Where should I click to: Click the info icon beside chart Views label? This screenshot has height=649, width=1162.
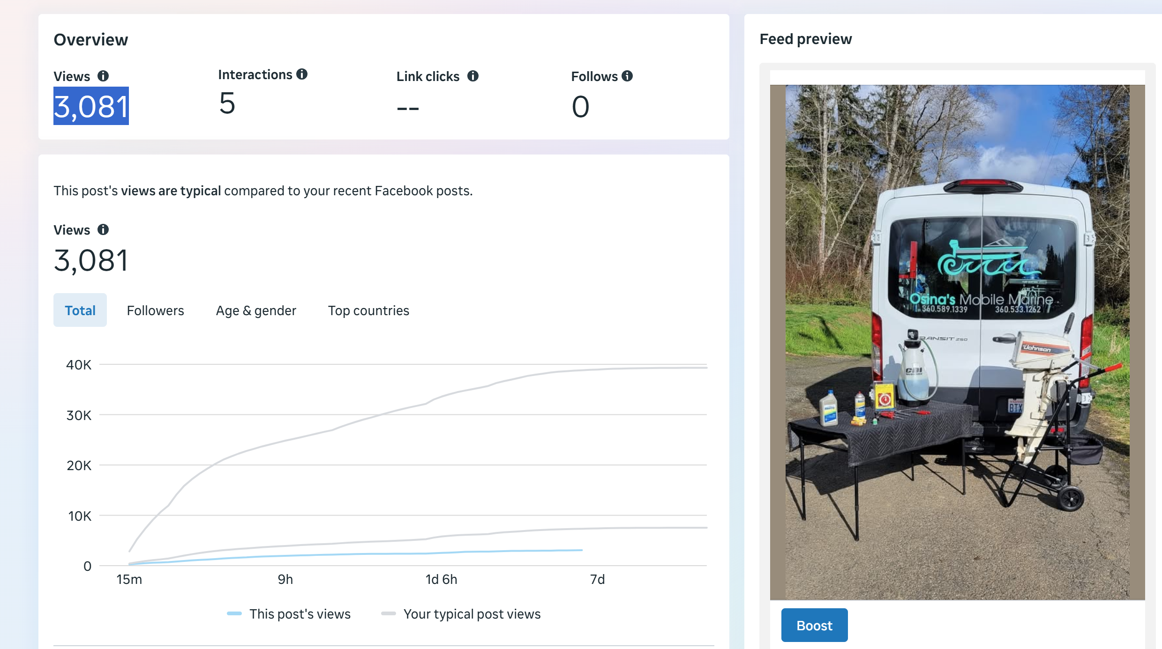tap(103, 229)
